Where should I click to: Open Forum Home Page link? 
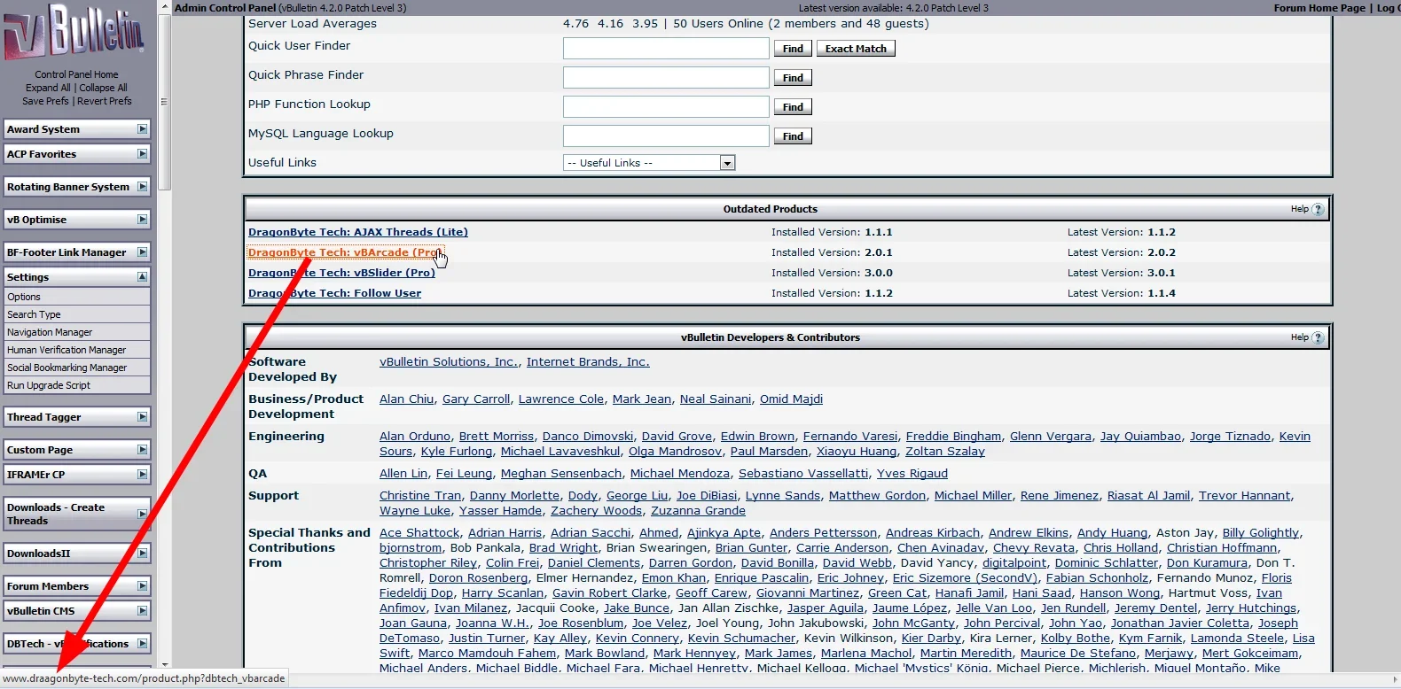1319,8
